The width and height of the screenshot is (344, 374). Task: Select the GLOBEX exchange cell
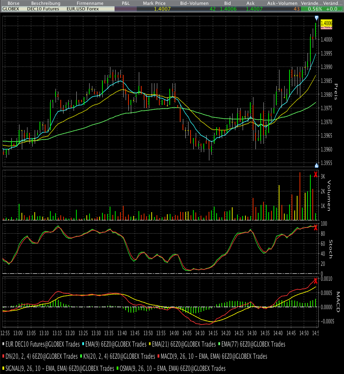[x=11, y=9]
